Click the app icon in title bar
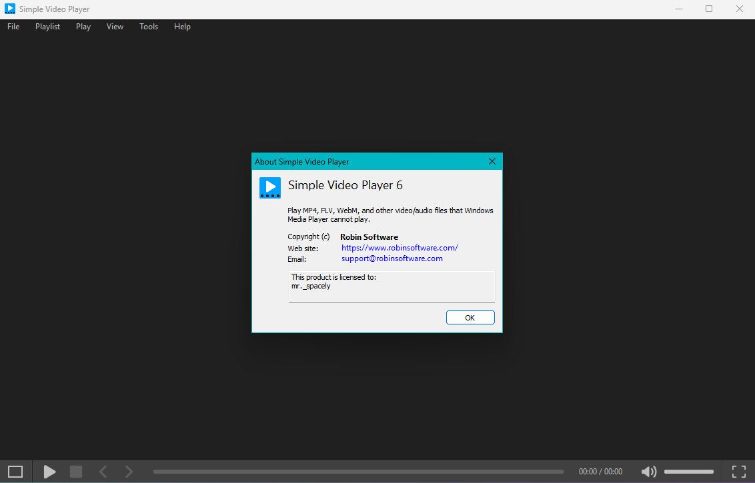This screenshot has width=755, height=483. pyautogui.click(x=9, y=9)
